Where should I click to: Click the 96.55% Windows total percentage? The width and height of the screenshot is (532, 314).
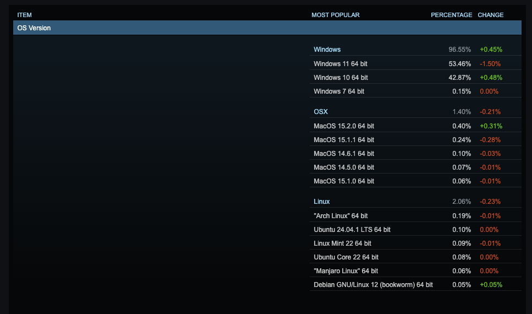[x=460, y=50]
